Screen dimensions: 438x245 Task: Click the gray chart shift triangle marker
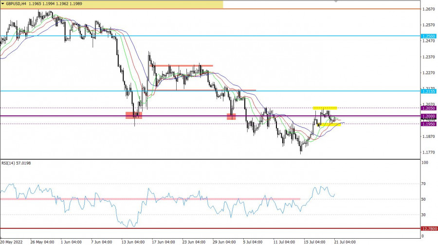tap(336, 1)
